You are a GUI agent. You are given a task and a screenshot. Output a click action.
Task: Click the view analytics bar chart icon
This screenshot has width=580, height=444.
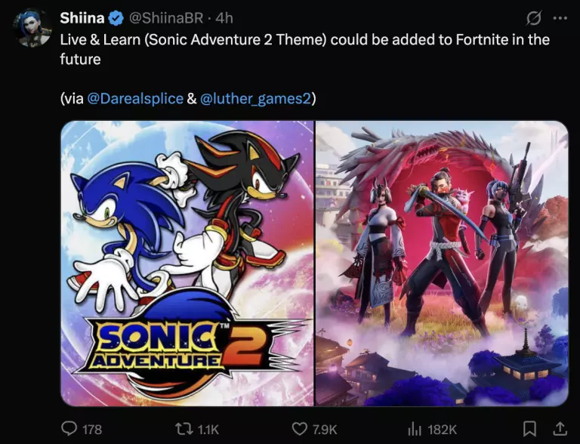coord(415,429)
